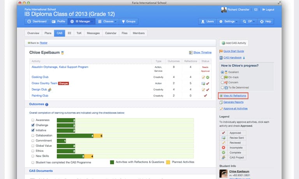Click Richard Chandler's avatar picture
The image size is (299, 179).
pos(224,9)
